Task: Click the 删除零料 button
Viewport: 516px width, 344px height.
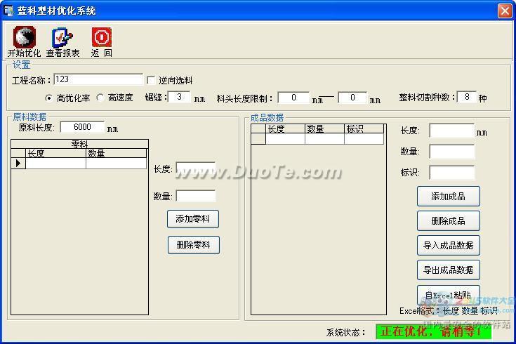Action: pyautogui.click(x=193, y=245)
